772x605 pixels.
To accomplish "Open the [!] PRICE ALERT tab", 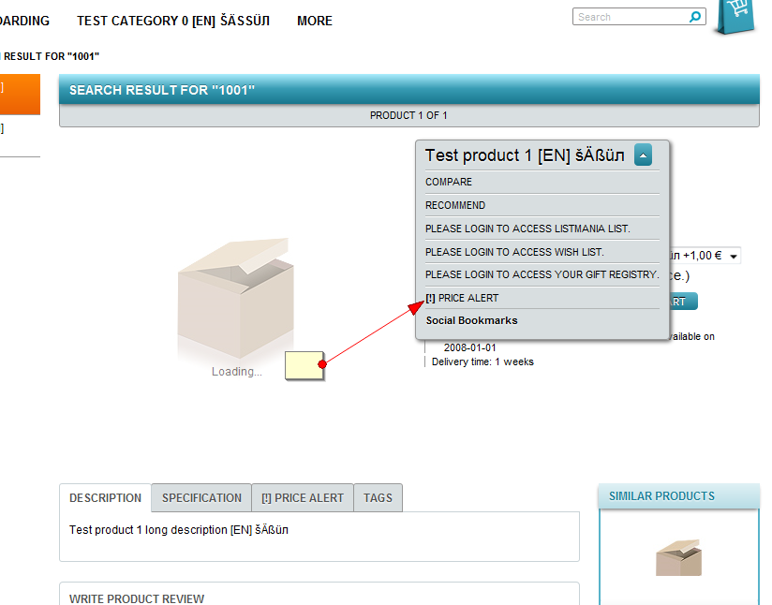I will point(303,498).
